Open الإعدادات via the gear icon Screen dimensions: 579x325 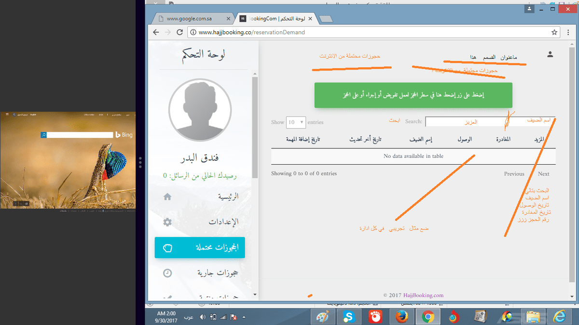coord(167,221)
